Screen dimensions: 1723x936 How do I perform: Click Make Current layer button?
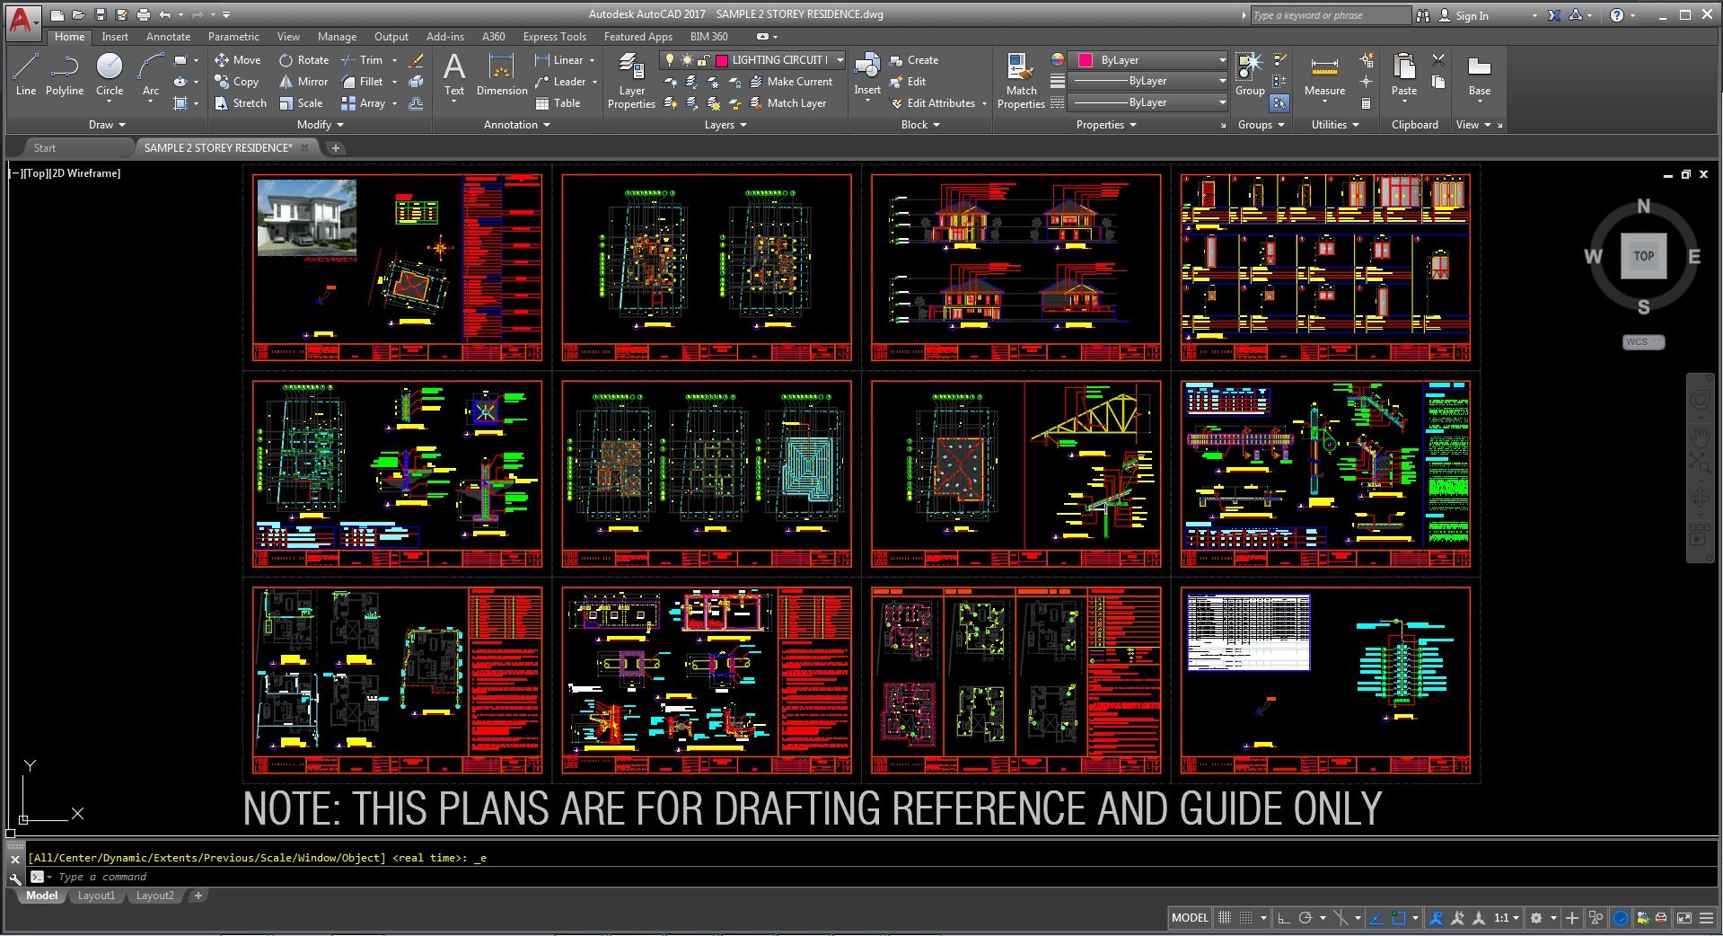[x=790, y=82]
